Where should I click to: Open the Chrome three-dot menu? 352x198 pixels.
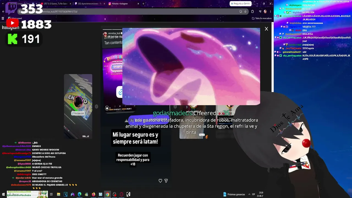tap(270, 12)
